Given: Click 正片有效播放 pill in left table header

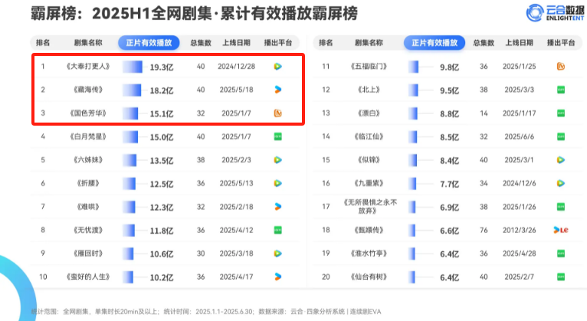Looking at the screenshot, I should click(x=149, y=43).
